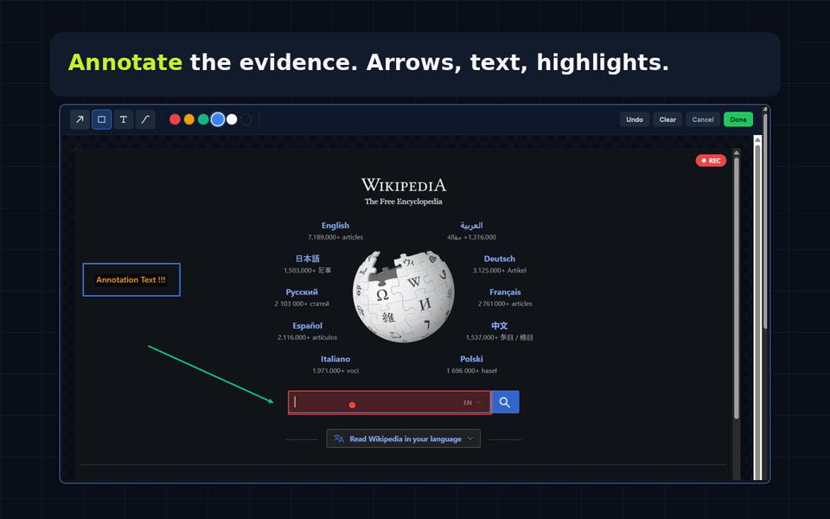Click the '2 761 000+ articles' text
The width and height of the screenshot is (830, 519).
[505, 304]
